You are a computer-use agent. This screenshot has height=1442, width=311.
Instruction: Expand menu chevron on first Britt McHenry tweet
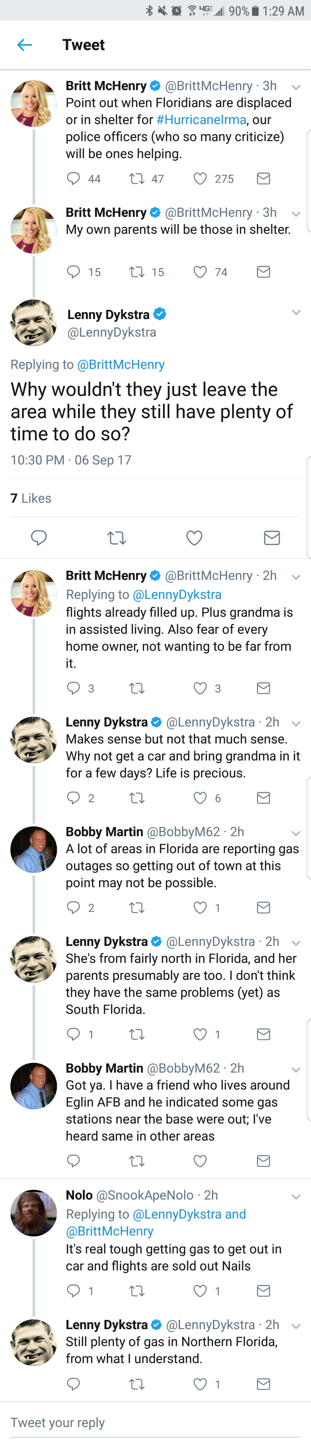pos(296,87)
